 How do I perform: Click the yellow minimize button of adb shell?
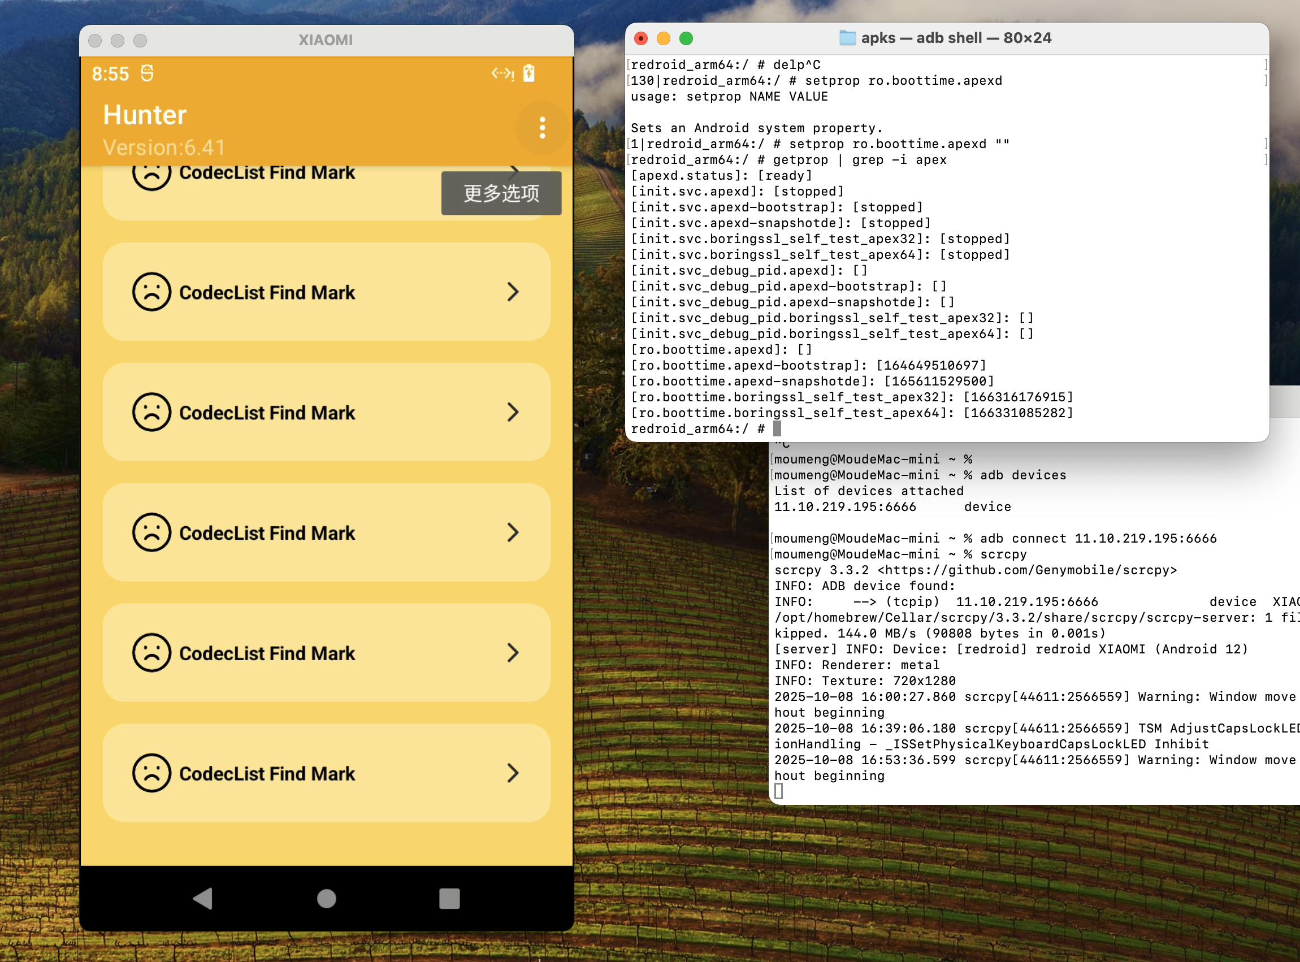point(663,38)
